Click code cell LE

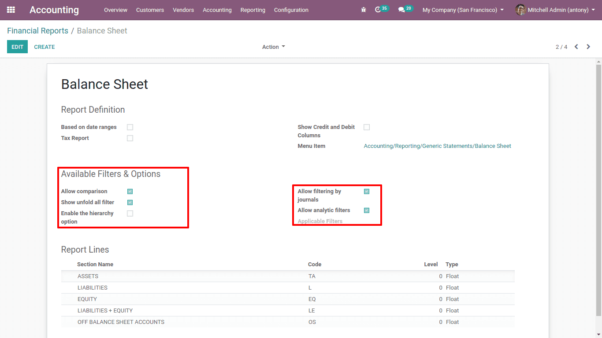[x=312, y=311]
